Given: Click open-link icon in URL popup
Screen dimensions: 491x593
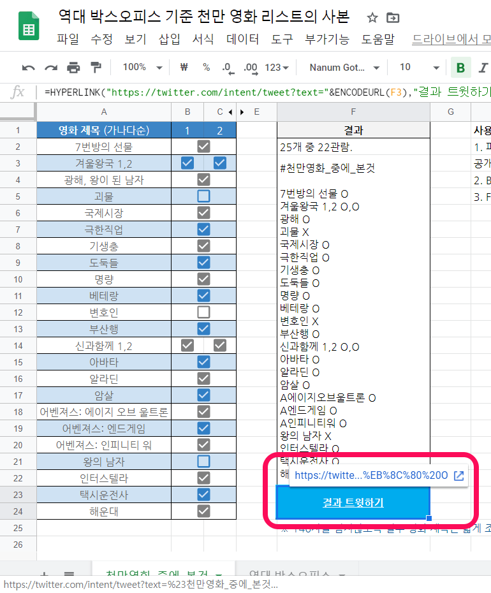Looking at the screenshot, I should (458, 475).
